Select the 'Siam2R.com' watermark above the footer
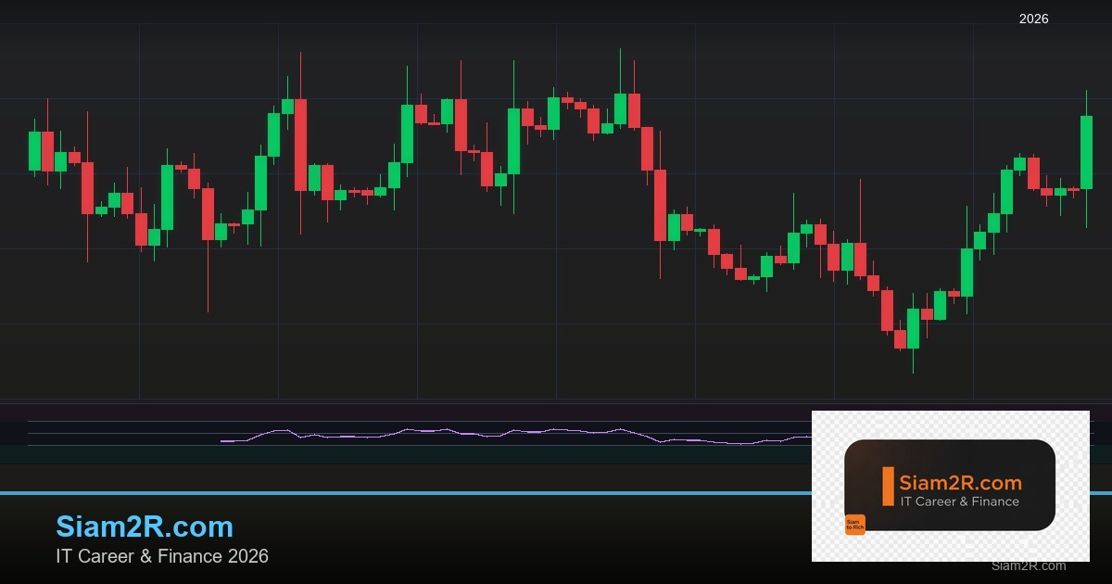 pyautogui.click(x=1028, y=566)
